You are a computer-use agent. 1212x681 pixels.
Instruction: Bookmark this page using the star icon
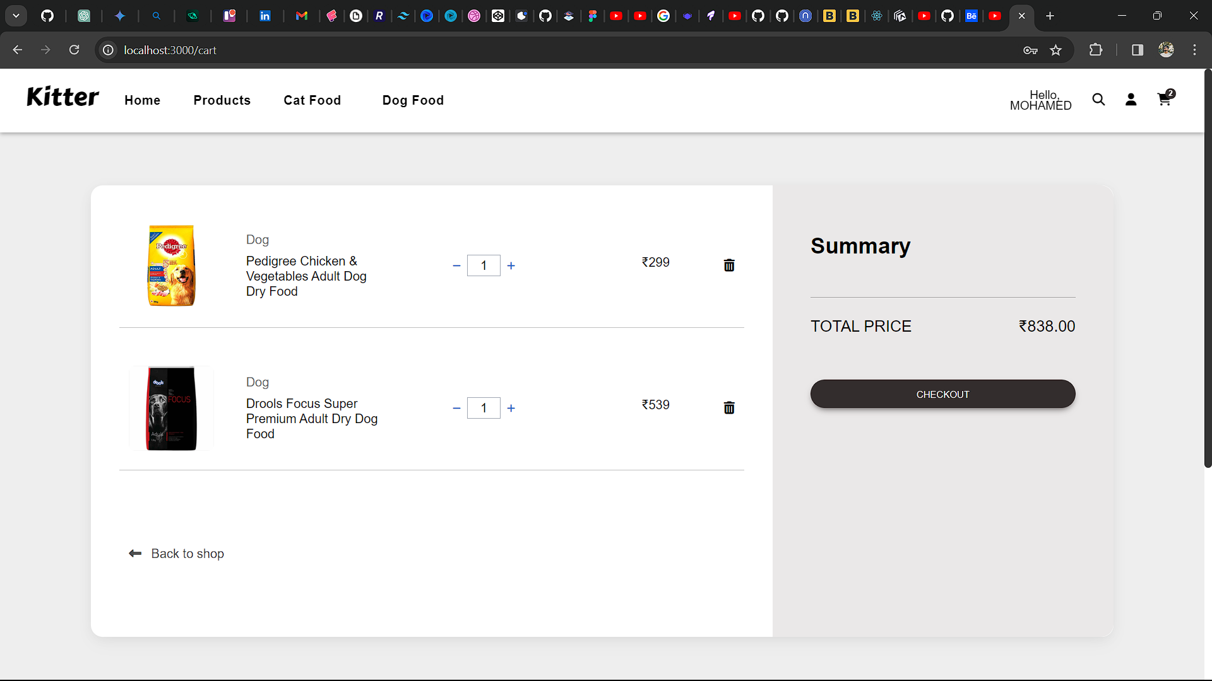[x=1055, y=50]
